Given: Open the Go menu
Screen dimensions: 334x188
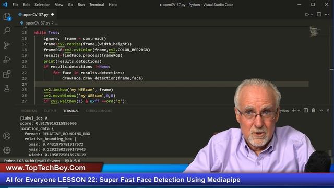Looking at the screenshot, I should coord(70,5).
